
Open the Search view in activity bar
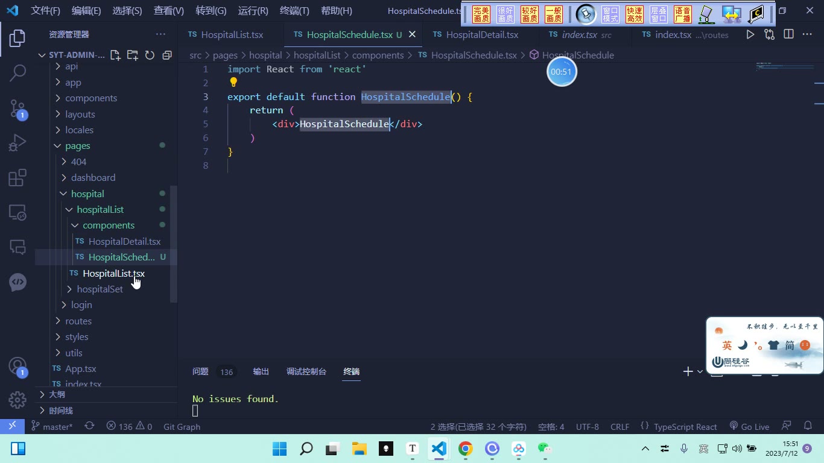(x=17, y=73)
